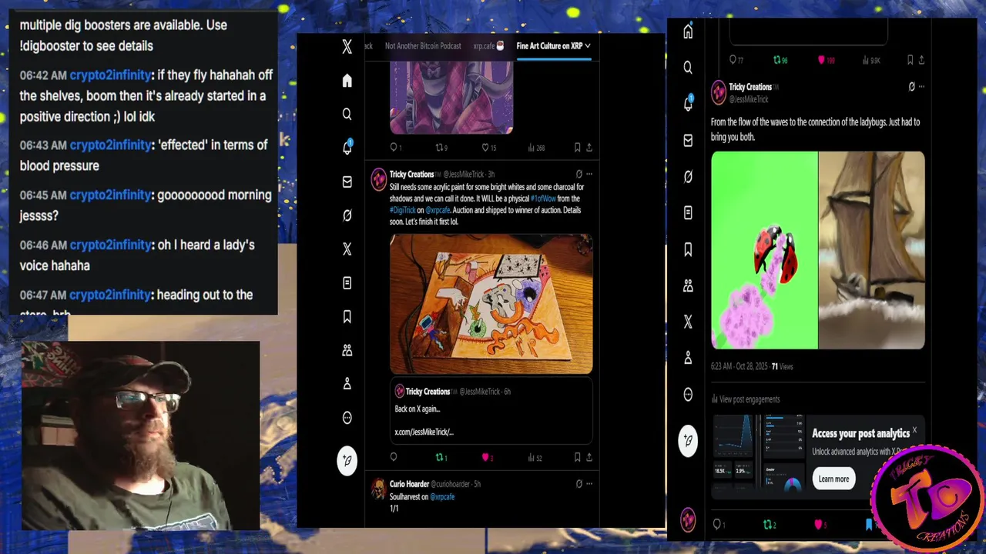Open Profile in the feed window sidebar
Viewport: 986px width, 554px height.
click(x=347, y=384)
